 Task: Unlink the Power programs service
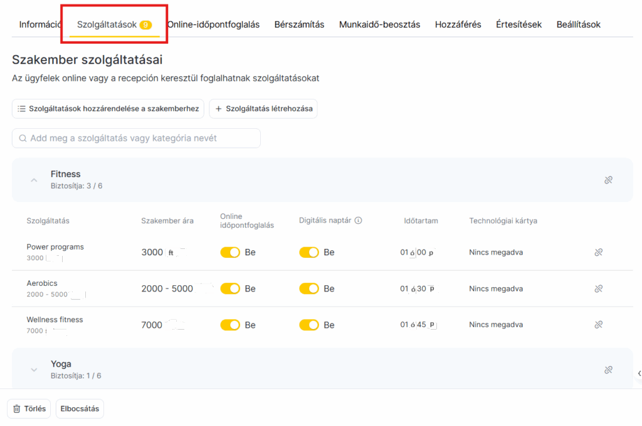click(x=598, y=253)
